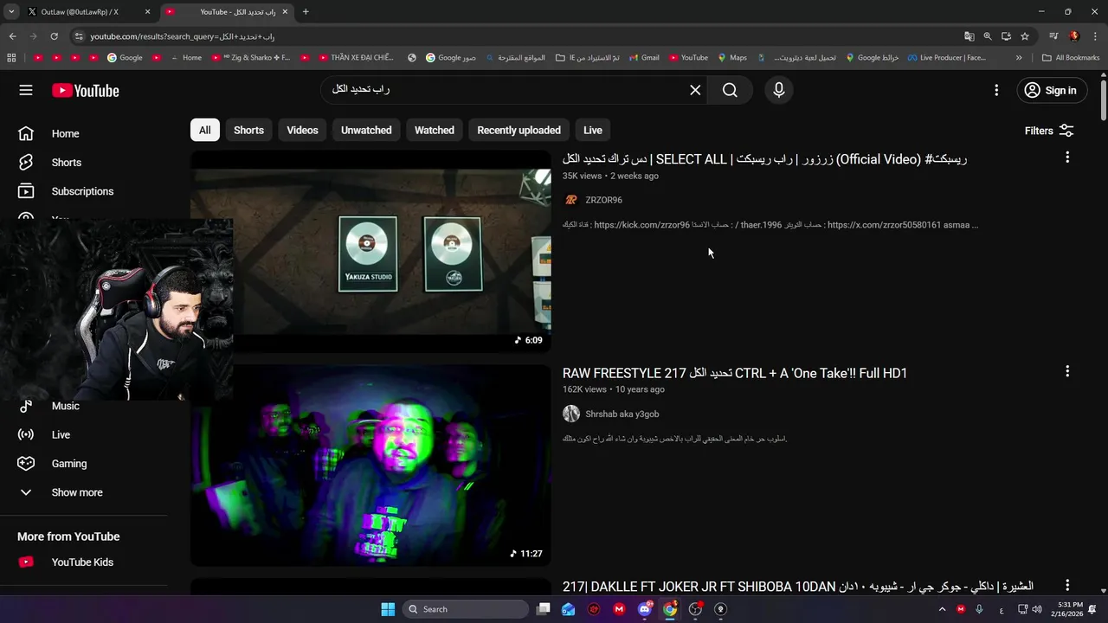Open more options for DAKLLE FT JOKER video
The width and height of the screenshot is (1108, 623).
click(1067, 586)
